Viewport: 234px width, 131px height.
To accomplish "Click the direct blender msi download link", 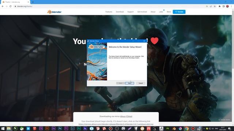I will [x=116, y=124].
